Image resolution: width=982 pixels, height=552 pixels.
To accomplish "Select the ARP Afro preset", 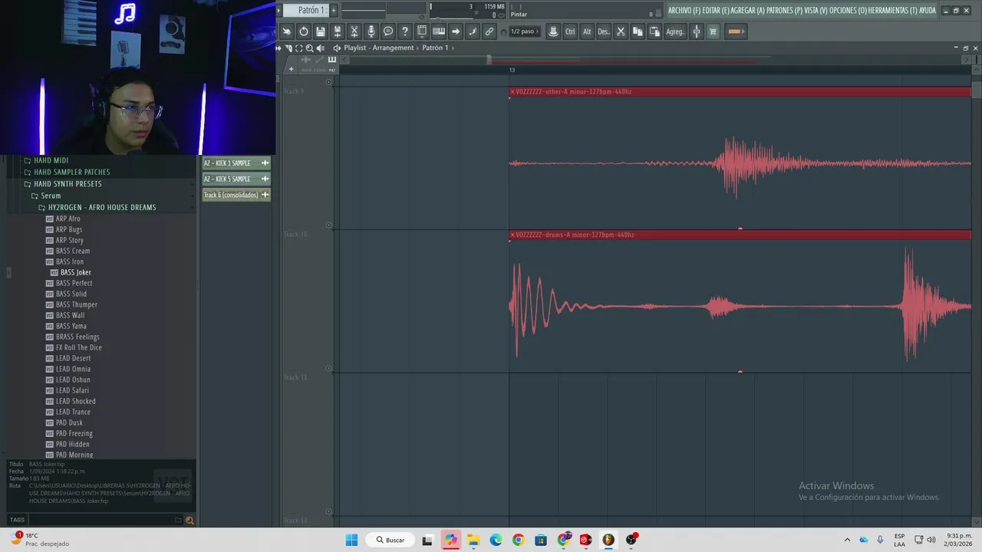I will (x=68, y=219).
